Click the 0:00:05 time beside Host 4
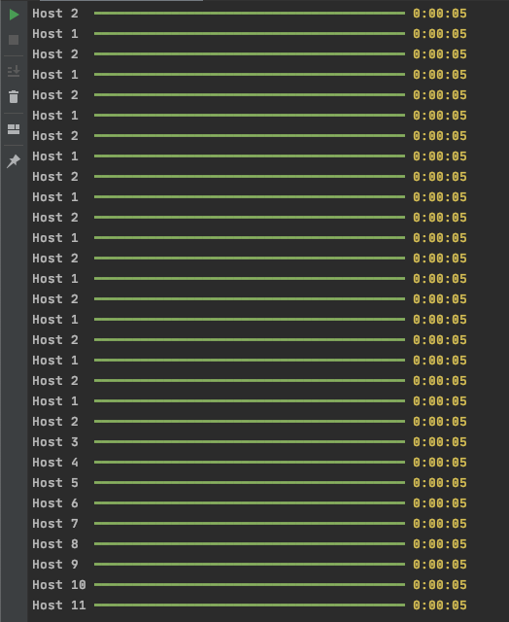Viewport: 509px width, 622px height. click(440, 463)
